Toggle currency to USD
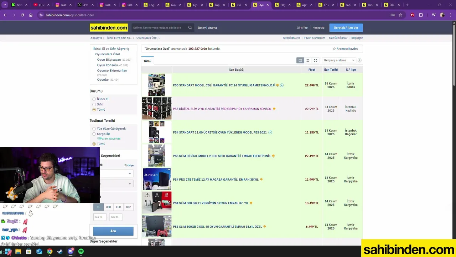This screenshot has height=257, width=456. [108, 207]
